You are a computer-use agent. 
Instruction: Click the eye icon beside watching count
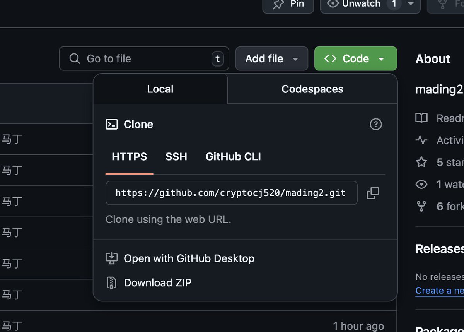point(421,184)
